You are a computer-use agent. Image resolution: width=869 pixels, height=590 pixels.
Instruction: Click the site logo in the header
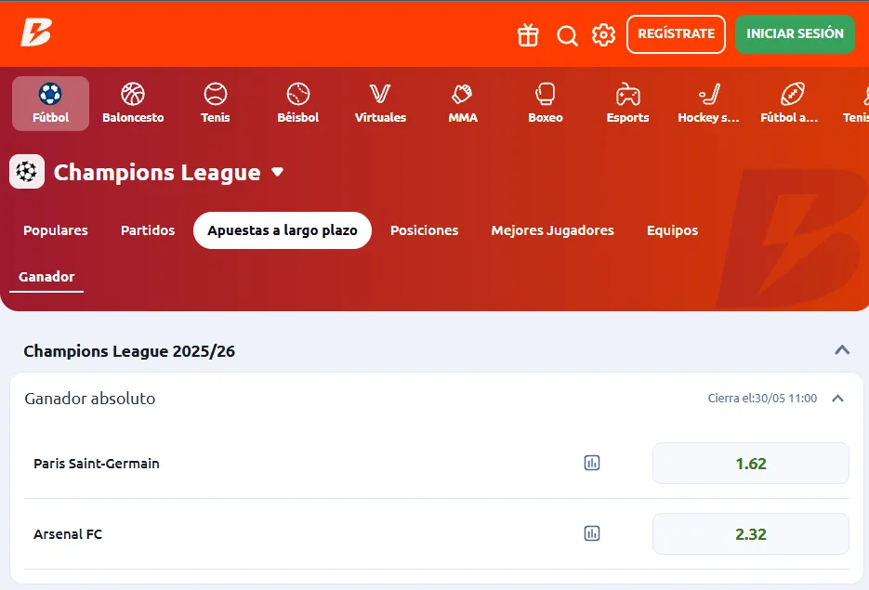tap(36, 33)
